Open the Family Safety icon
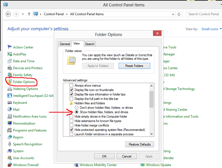 point(10,75)
